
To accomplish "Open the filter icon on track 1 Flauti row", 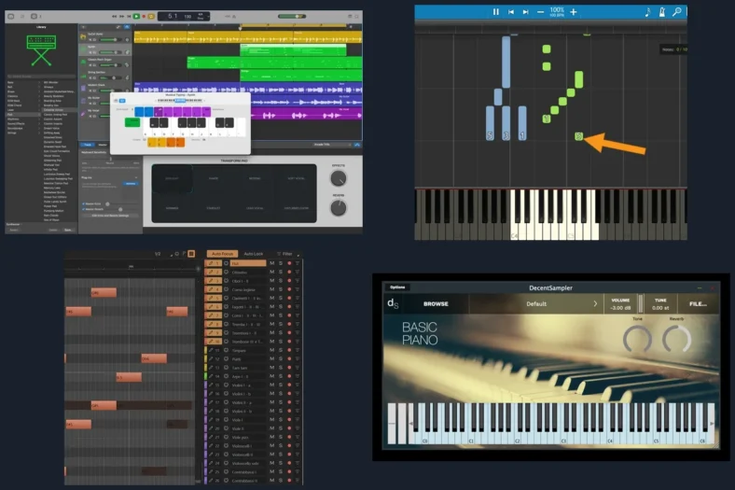I will pyautogui.click(x=298, y=263).
